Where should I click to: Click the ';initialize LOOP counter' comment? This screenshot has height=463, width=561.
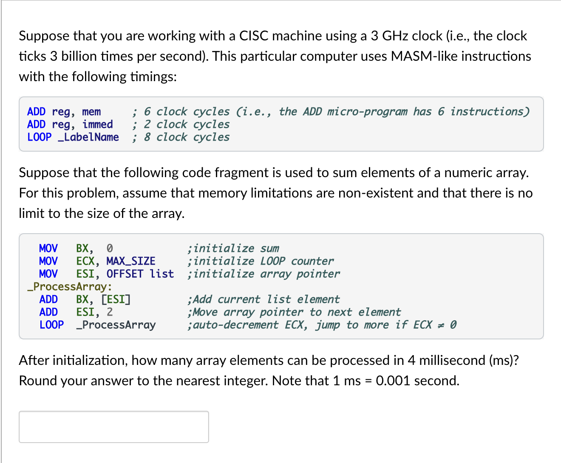pyautogui.click(x=261, y=261)
